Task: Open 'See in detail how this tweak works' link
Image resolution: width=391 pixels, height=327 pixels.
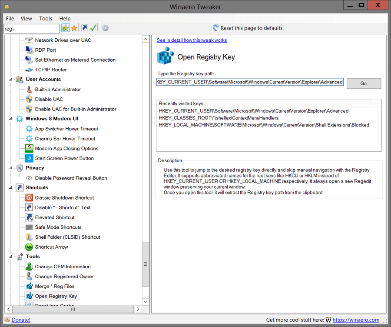Action: point(192,40)
